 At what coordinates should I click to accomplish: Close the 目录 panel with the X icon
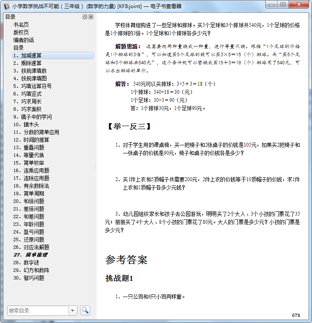click(91, 17)
